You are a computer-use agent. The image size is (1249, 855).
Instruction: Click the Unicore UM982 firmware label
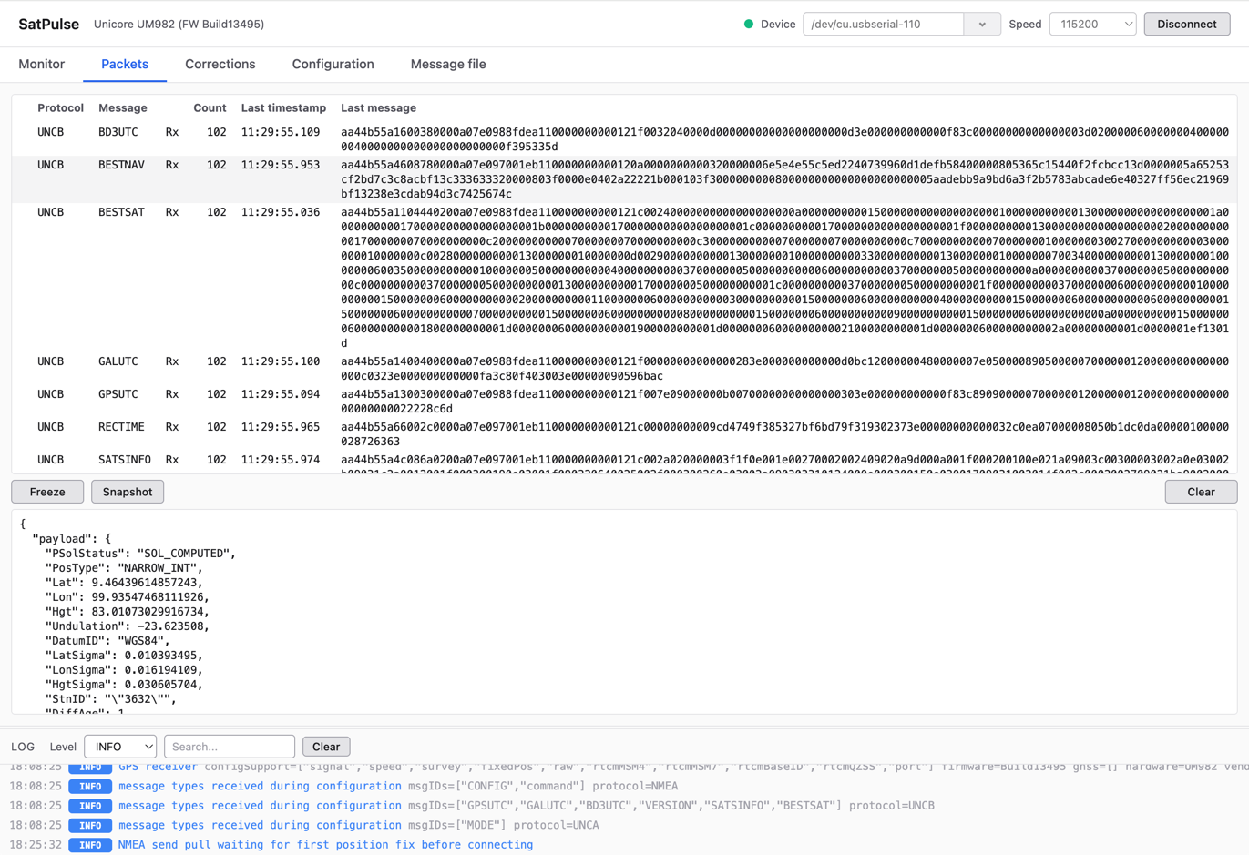[179, 25]
